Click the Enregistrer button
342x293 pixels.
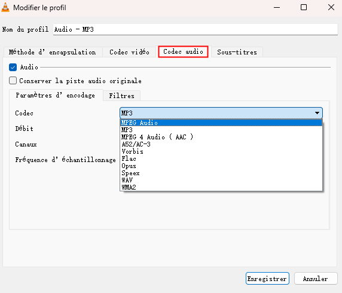point(267,279)
